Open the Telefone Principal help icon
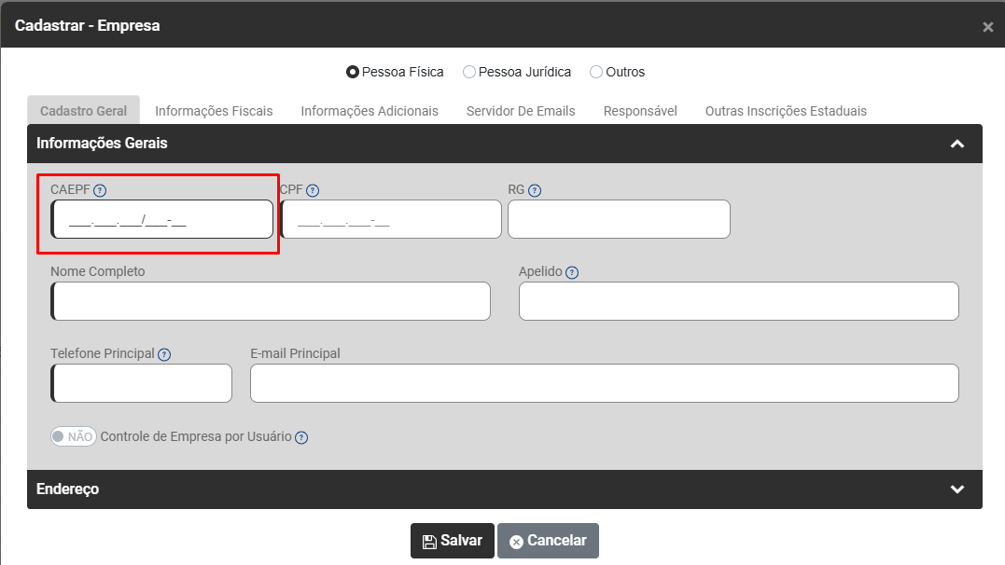 [x=164, y=354]
